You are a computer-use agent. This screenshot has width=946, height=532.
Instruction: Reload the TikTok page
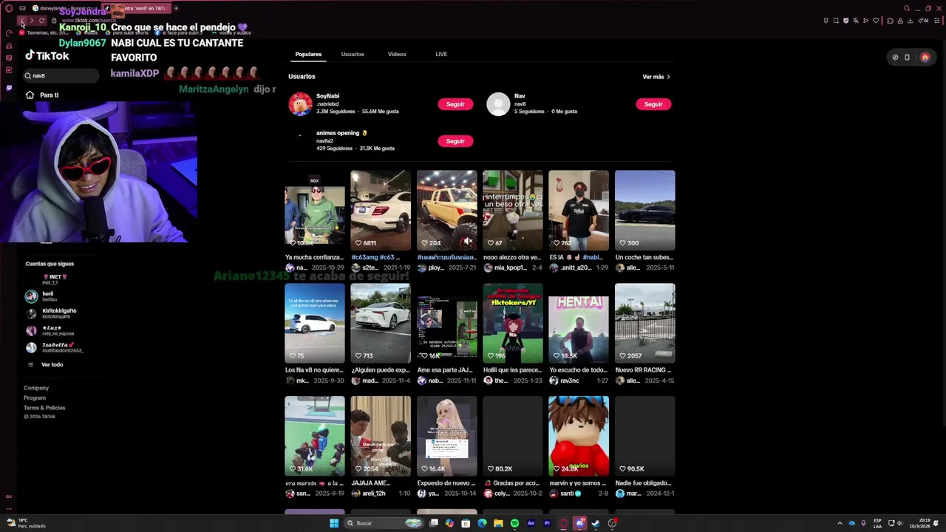coord(41,21)
